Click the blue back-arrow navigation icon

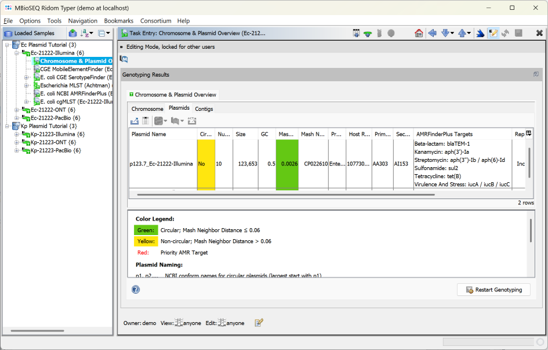click(432, 33)
